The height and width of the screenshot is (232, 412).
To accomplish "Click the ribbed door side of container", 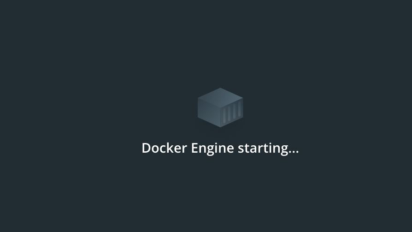I will 232,112.
